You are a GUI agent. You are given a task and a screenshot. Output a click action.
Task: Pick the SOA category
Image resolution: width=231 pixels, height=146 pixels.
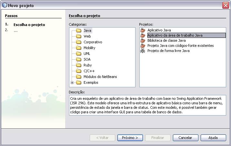coord(87,59)
